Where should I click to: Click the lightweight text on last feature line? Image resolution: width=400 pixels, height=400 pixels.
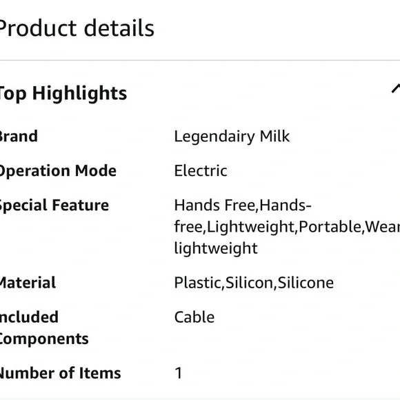216,248
